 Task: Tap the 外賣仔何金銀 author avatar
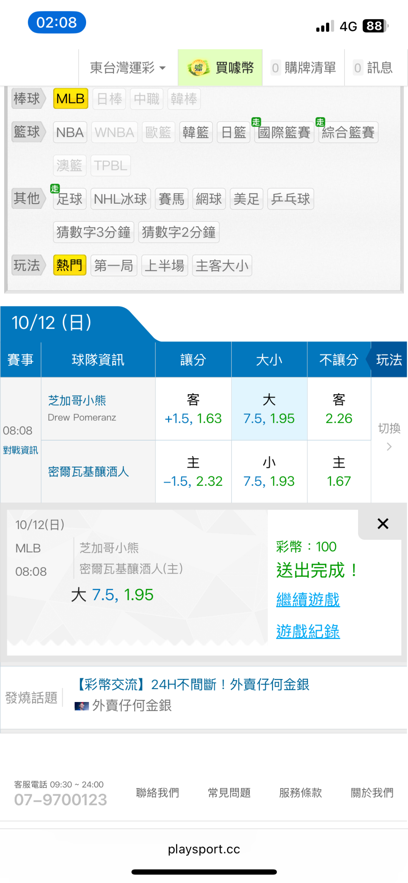tap(82, 706)
